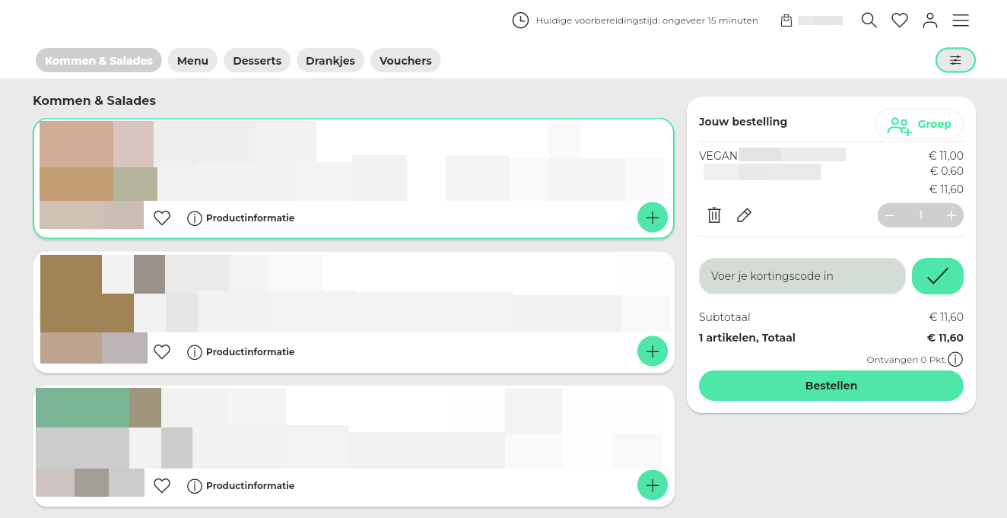Favorite the first product with heart
Screen dimensions: 1007x518
[162, 218]
